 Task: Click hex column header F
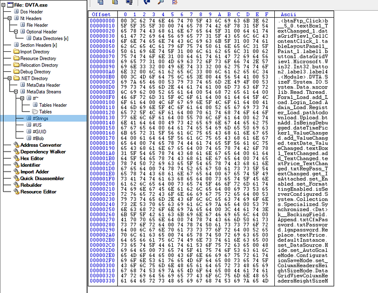point(266,14)
